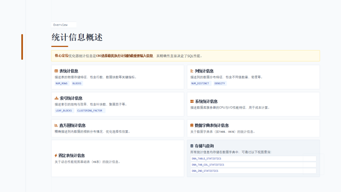The height and width of the screenshot is (192, 341).
Task: Click the chart icon beside 直方图统计信息
Action: (56, 125)
